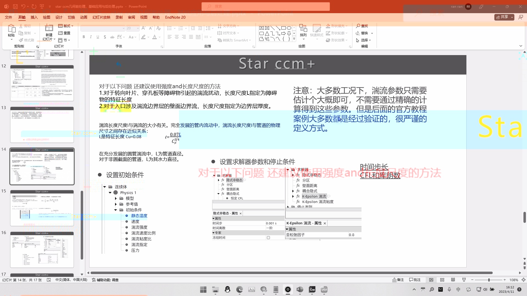Click the zoom slider in status bar

pyautogui.click(x=489, y=280)
